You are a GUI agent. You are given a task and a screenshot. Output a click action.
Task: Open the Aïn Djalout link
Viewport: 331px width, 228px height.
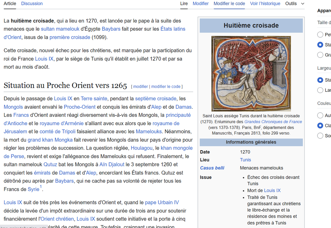pos(112,164)
